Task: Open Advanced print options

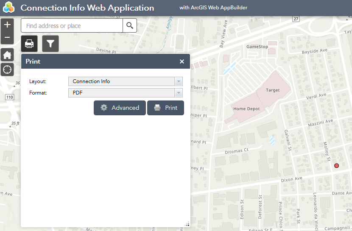Action: coord(120,108)
